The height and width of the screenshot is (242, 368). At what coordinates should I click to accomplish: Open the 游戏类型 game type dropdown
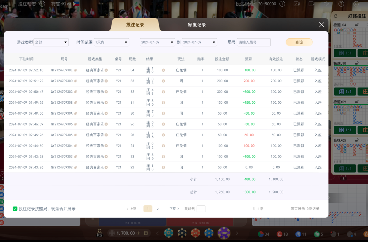51,42
